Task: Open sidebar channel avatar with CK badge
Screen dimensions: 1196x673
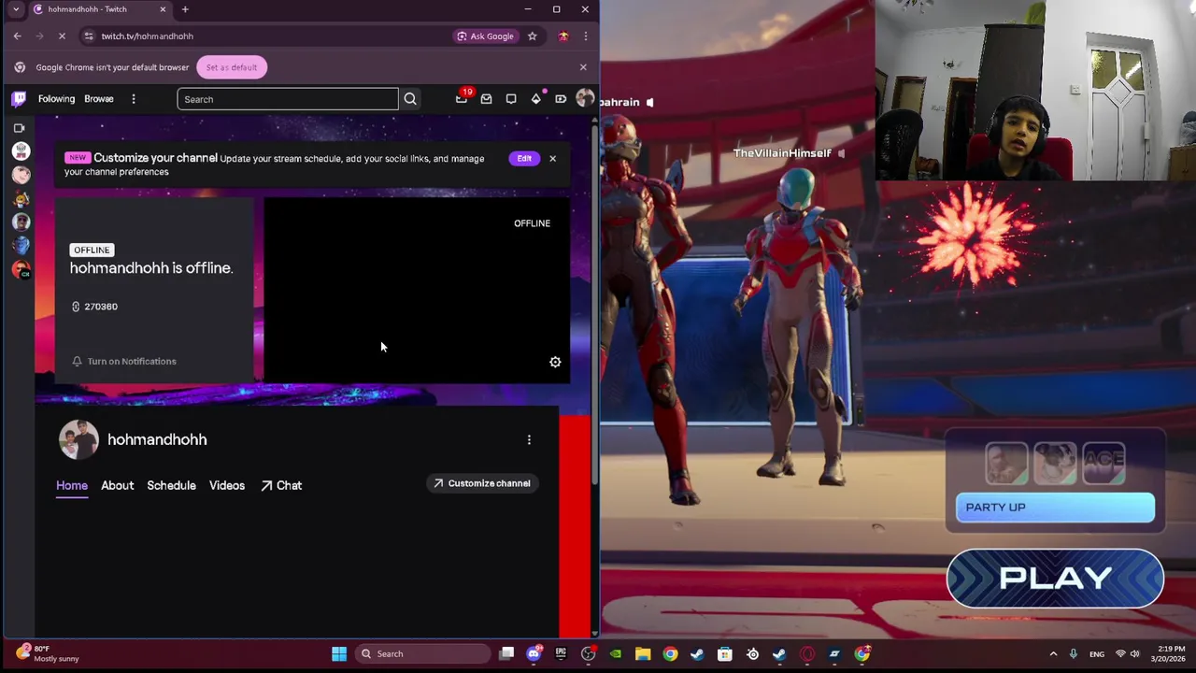Action: point(21,270)
